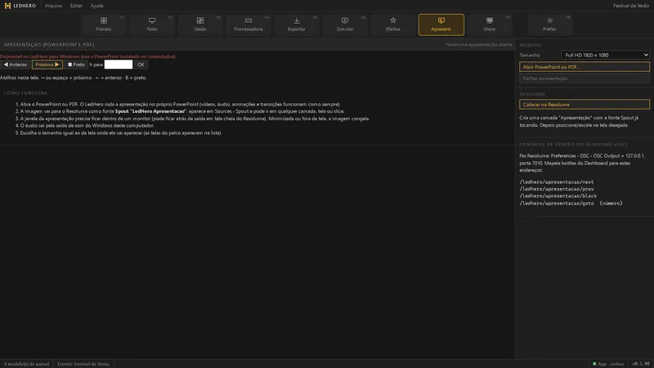Screen dimensions: 654x368
Task: Click the Festival de Verão project title
Action: click(630, 6)
